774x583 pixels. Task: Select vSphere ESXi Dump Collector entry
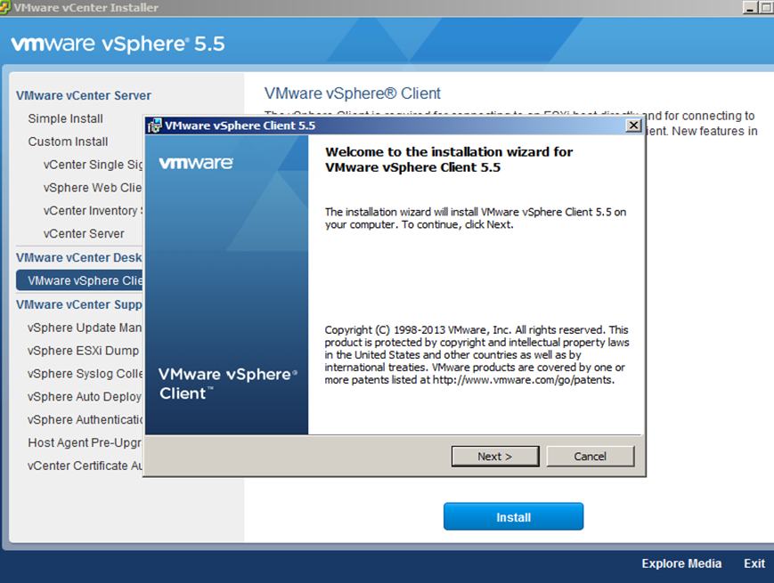[x=84, y=351]
